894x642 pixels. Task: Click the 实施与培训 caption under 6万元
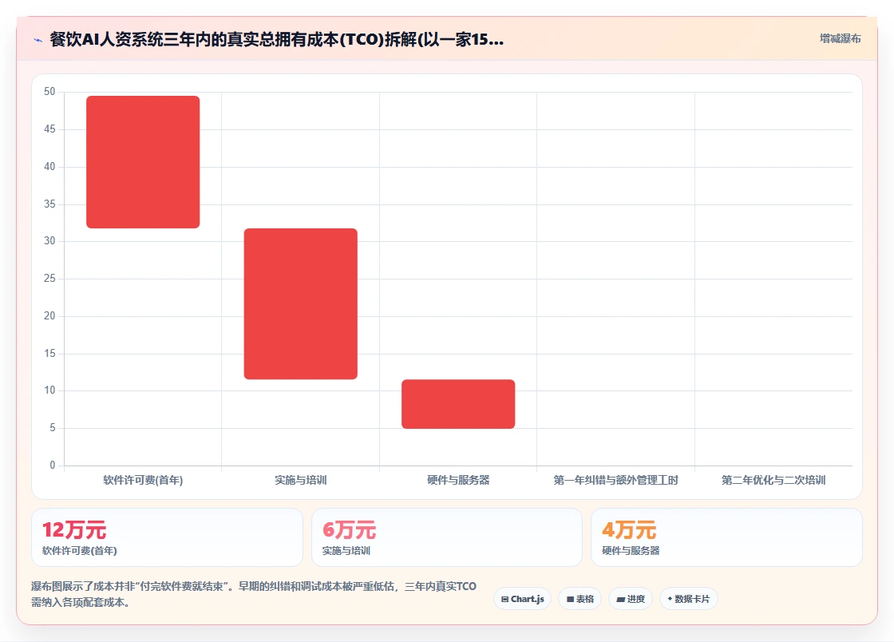[346, 551]
